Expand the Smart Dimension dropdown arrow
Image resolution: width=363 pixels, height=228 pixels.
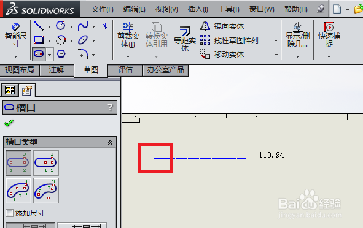pyautogui.click(x=15, y=56)
